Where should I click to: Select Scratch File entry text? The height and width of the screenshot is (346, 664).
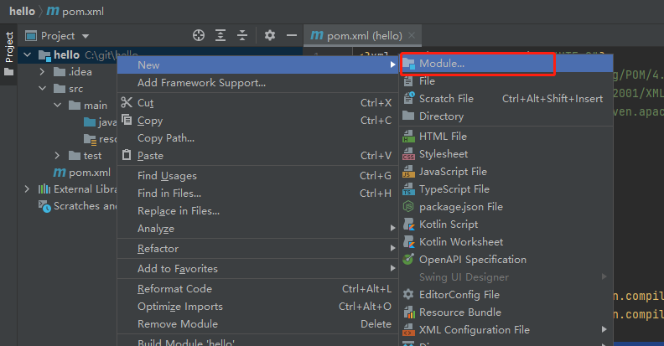tap(446, 99)
